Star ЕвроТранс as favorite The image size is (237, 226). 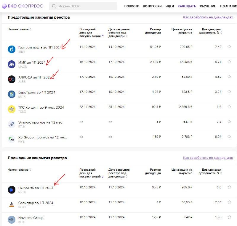[x=229, y=91]
